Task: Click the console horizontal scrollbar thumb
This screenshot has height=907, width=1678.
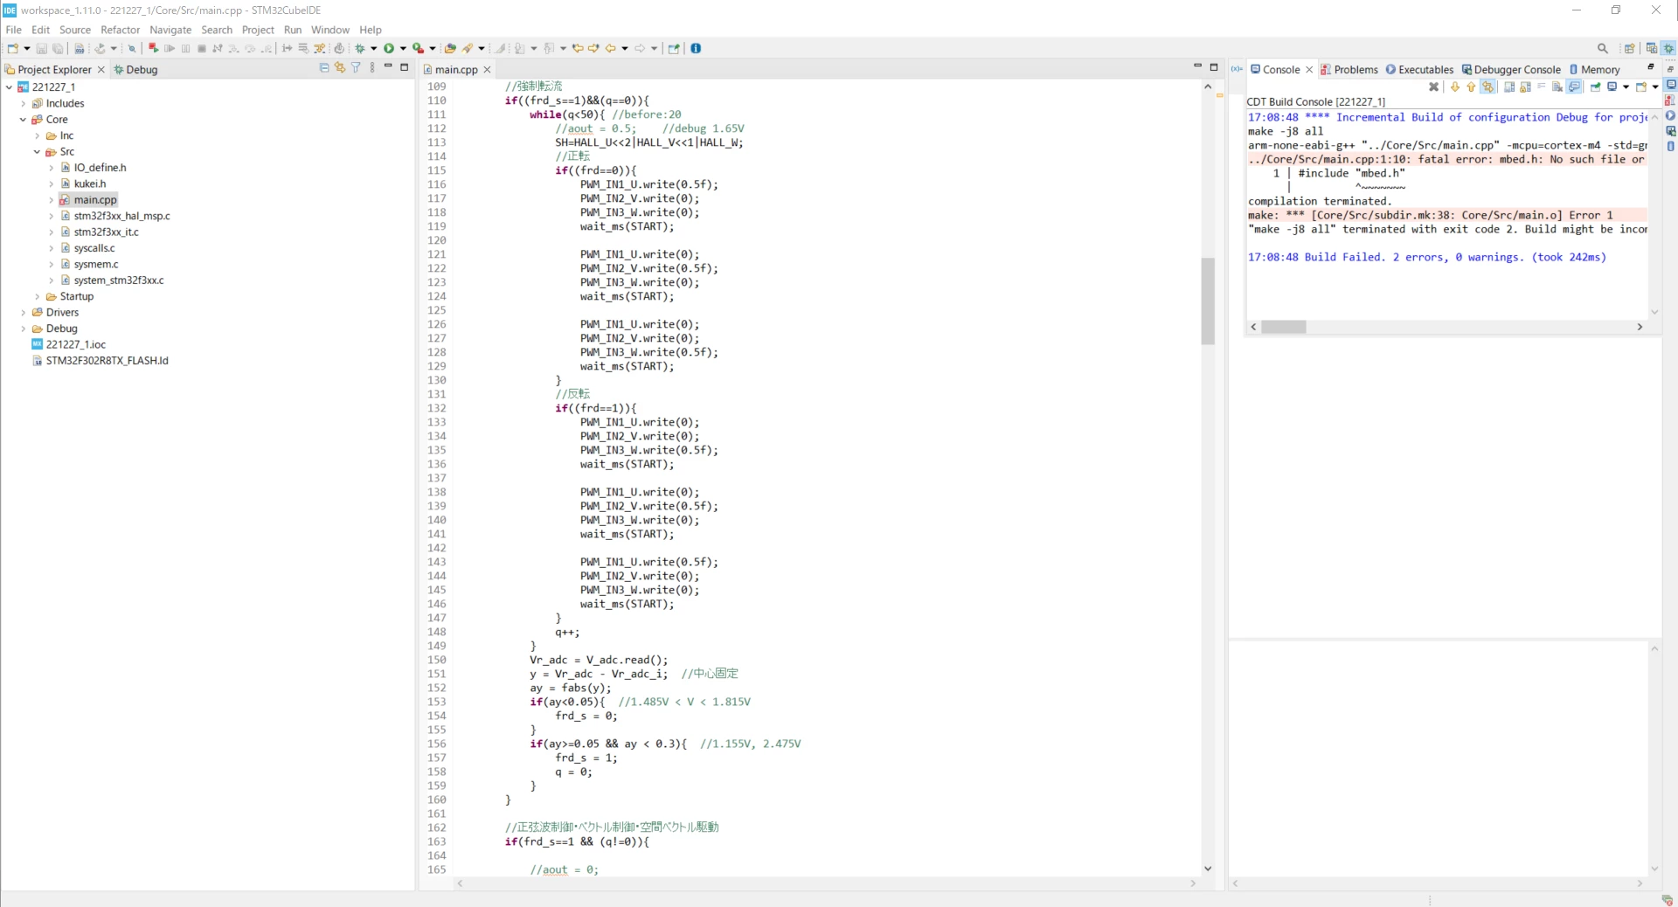Action: point(1284,327)
